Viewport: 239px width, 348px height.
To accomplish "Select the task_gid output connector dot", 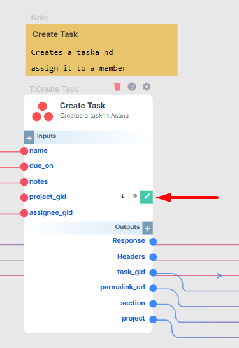I will (x=153, y=272).
